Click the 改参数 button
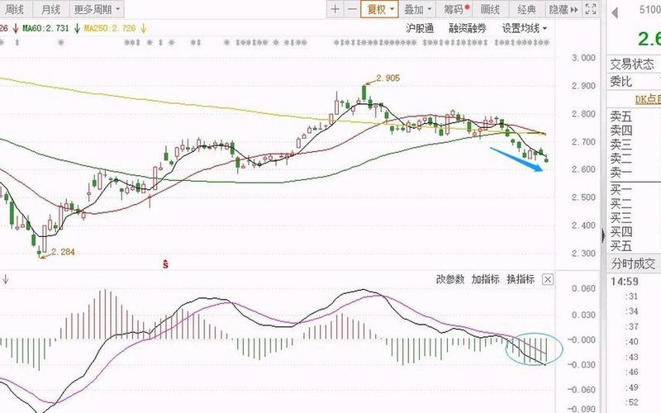 (x=450, y=279)
